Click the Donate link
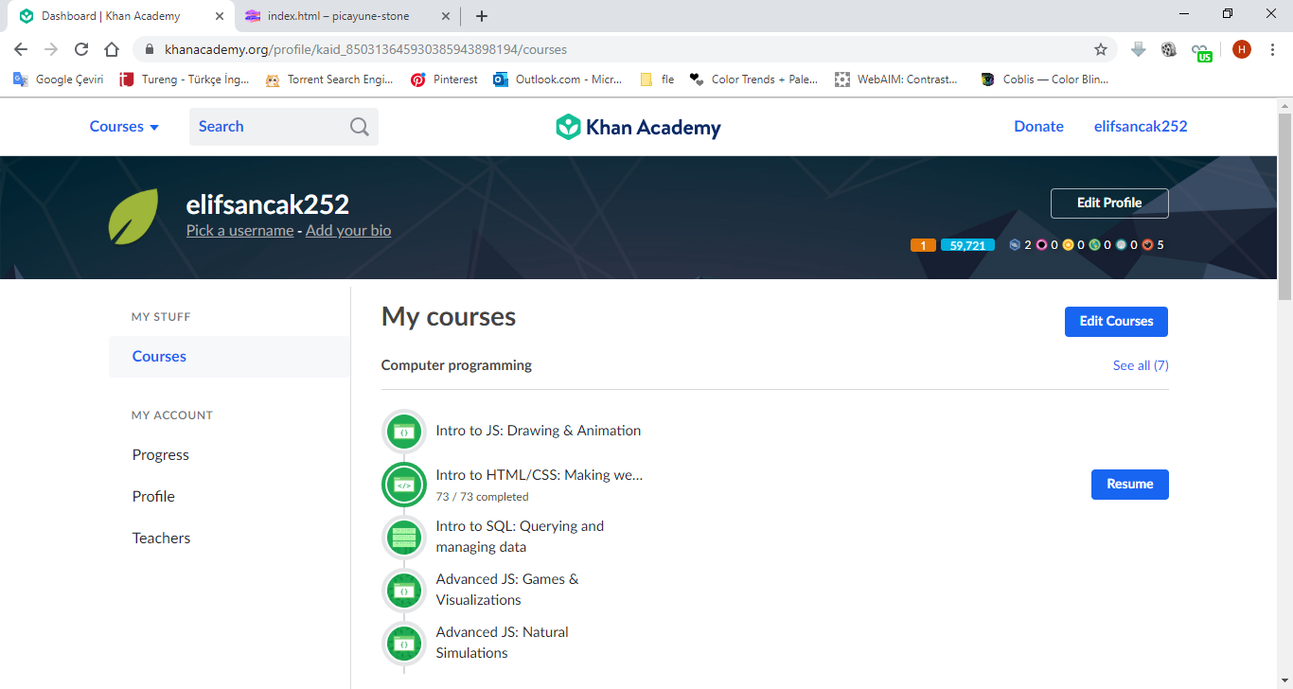This screenshot has height=689, width=1293. 1038,127
